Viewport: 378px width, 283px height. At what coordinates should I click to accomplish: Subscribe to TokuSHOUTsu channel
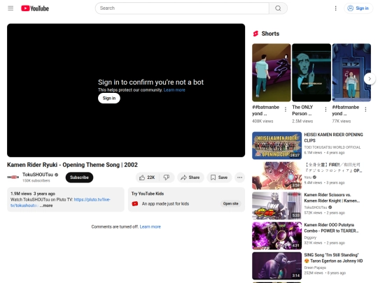pyautogui.click(x=79, y=177)
